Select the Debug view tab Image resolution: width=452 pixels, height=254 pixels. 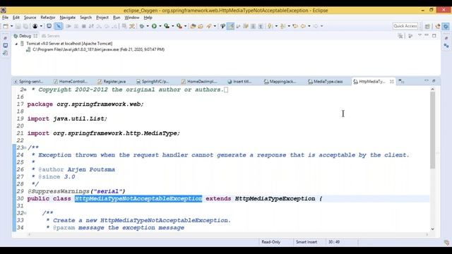coord(25,36)
